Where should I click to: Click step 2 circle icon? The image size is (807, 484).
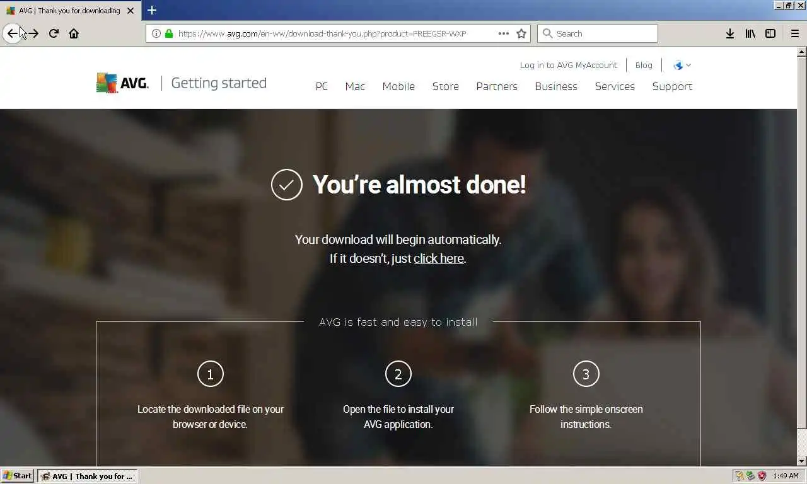398,374
